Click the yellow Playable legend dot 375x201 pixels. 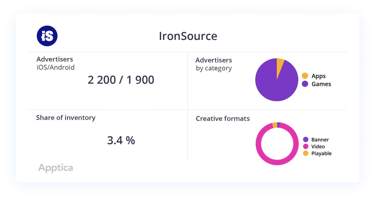click(x=306, y=153)
